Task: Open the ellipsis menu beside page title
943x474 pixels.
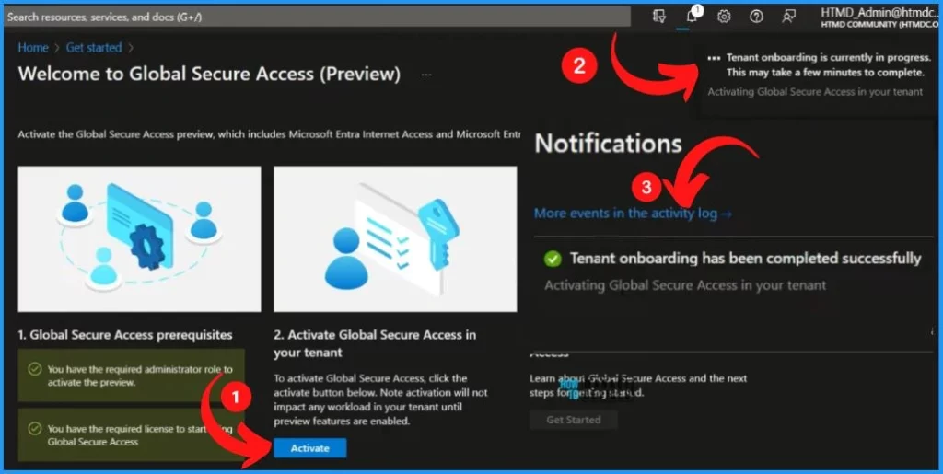Action: point(426,75)
